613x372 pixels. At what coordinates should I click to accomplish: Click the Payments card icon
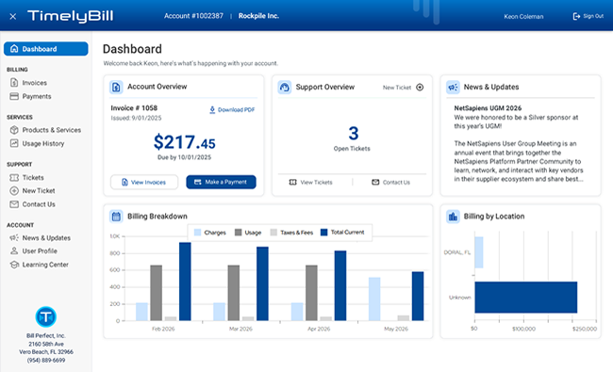(x=14, y=96)
